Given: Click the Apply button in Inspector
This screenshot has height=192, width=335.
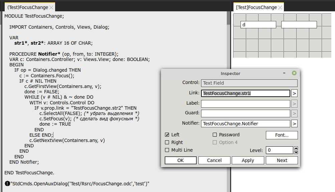Looking at the screenshot, I should tap(248, 160).
